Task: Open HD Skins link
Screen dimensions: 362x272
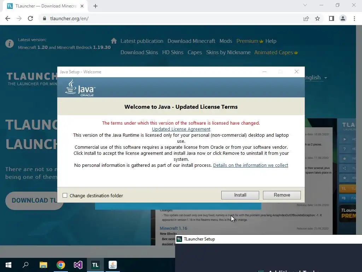Action: (173, 52)
